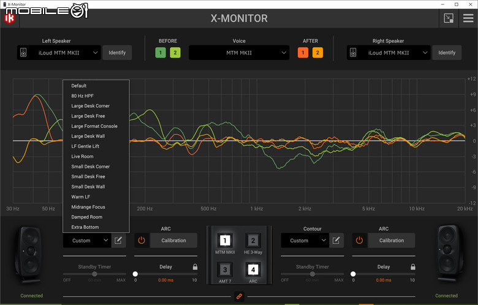Image resolution: width=478 pixels, height=305 pixels.
Task: Click the Left Speaker icon in the dropdown
Action: pyautogui.click(x=23, y=53)
